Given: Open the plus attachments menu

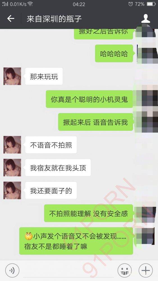Looking at the screenshot, I should click(146, 270).
